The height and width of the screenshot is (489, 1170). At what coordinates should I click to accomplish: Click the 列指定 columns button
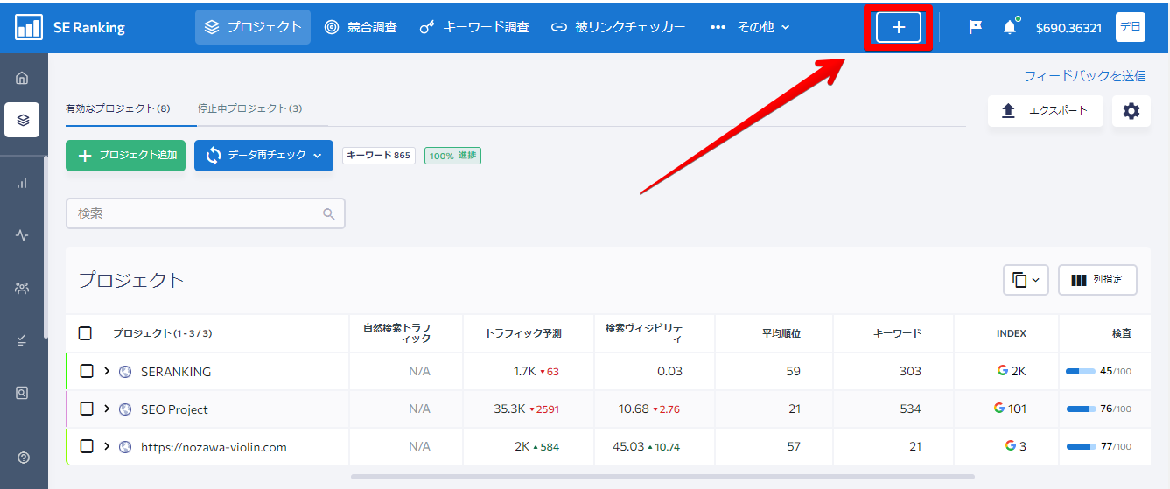[x=1097, y=280]
